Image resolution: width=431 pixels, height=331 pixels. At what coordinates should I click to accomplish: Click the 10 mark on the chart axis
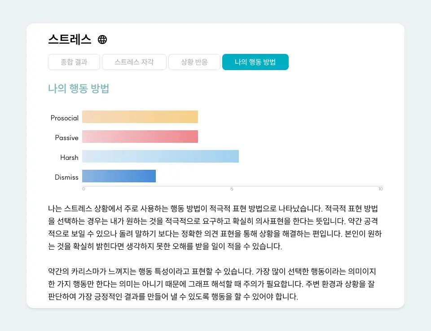click(380, 189)
